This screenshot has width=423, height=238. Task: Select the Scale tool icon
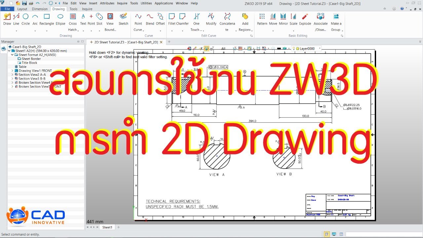click(293, 17)
